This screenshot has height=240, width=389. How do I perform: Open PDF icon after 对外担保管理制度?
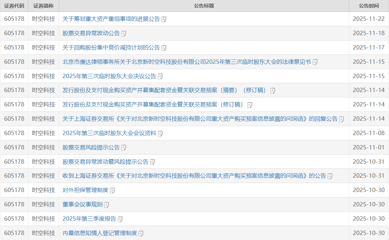coord(112,190)
